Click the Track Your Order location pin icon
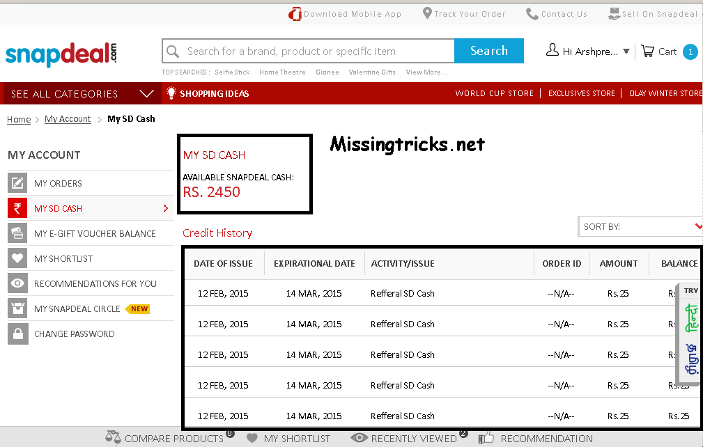This screenshot has width=703, height=447. coord(427,13)
